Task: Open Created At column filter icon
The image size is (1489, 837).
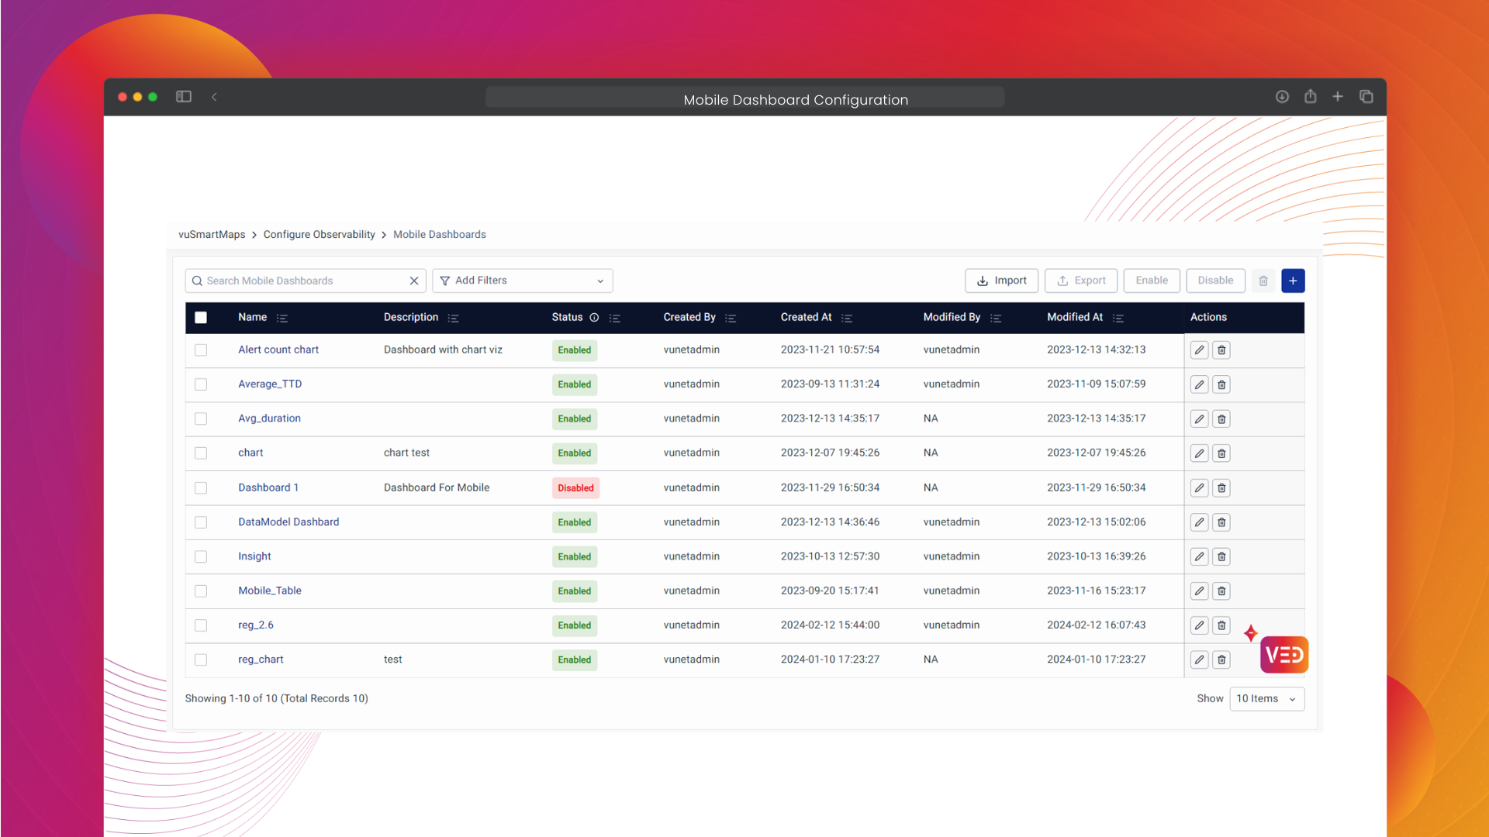Action: tap(847, 319)
